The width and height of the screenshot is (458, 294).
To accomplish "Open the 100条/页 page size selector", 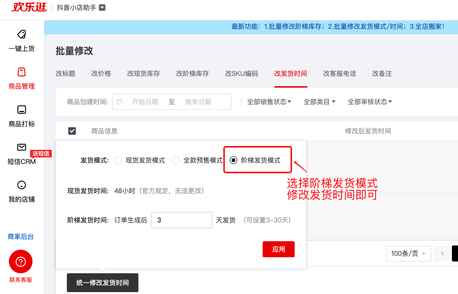I will [x=408, y=253].
